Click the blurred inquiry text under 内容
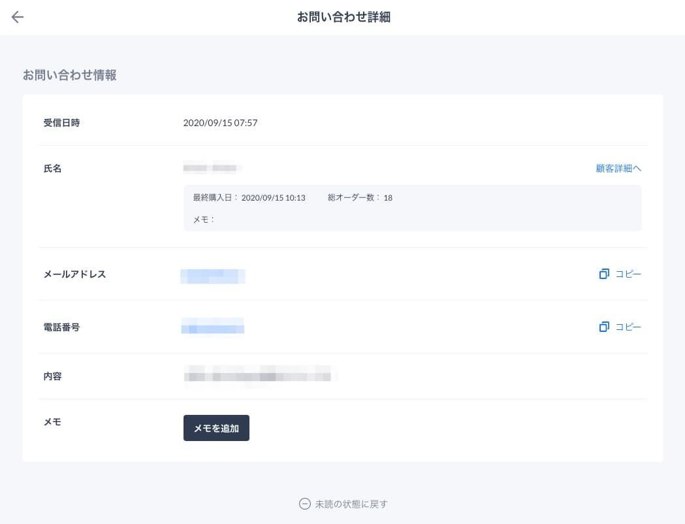Screen dimensions: 685x524 259,376
